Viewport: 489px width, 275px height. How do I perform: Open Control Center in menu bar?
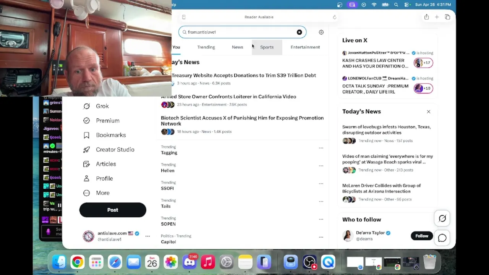(x=407, y=5)
